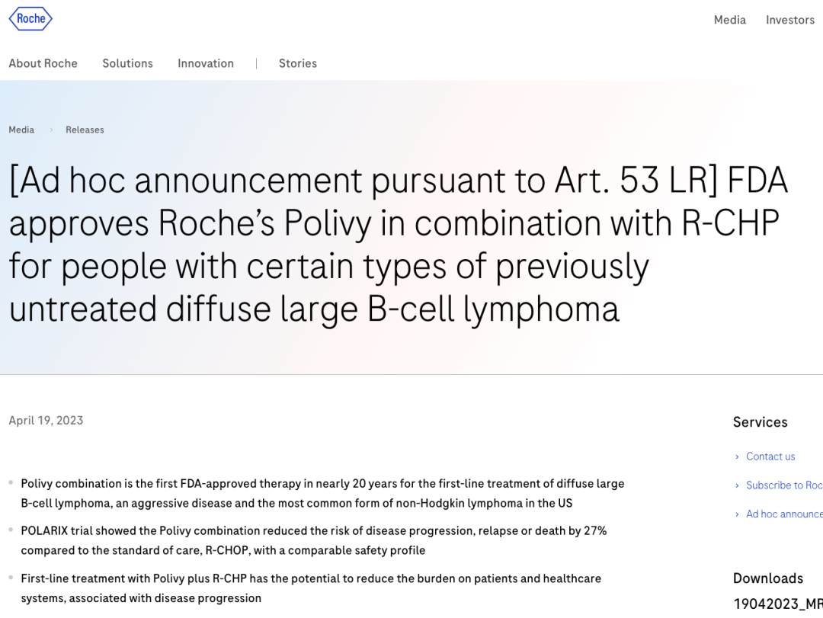Follow the Subscribe to Roche link

tap(784, 485)
